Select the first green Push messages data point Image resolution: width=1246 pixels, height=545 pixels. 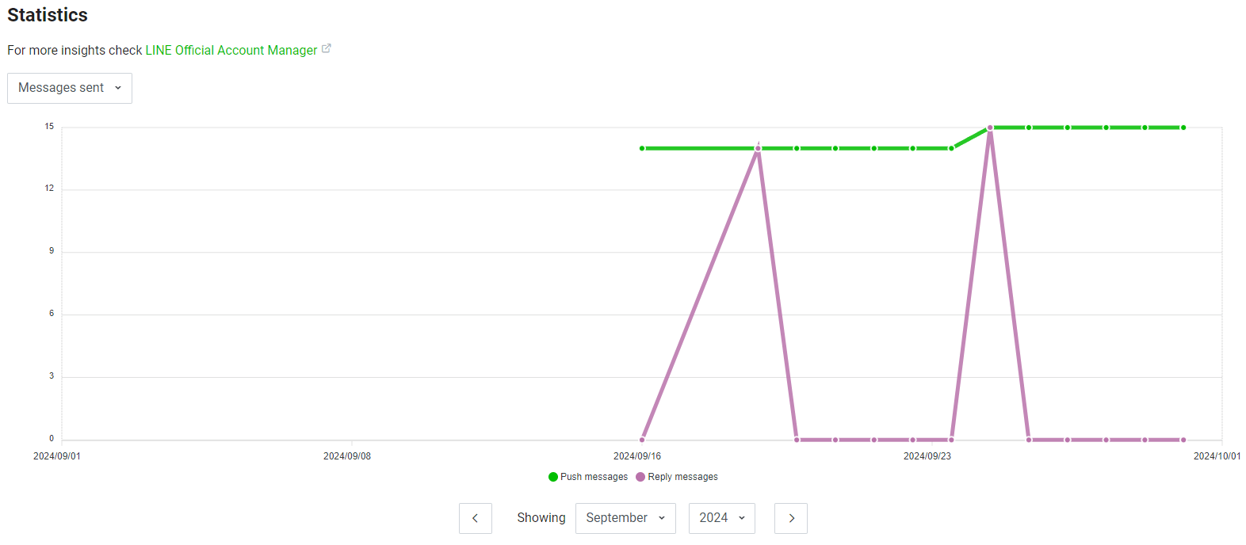pos(642,148)
